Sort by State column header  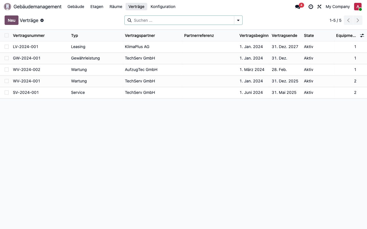point(309,35)
